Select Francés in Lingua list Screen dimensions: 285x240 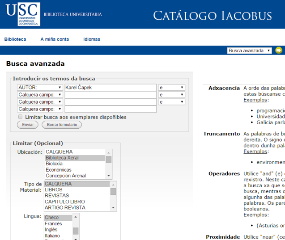pos(58,223)
